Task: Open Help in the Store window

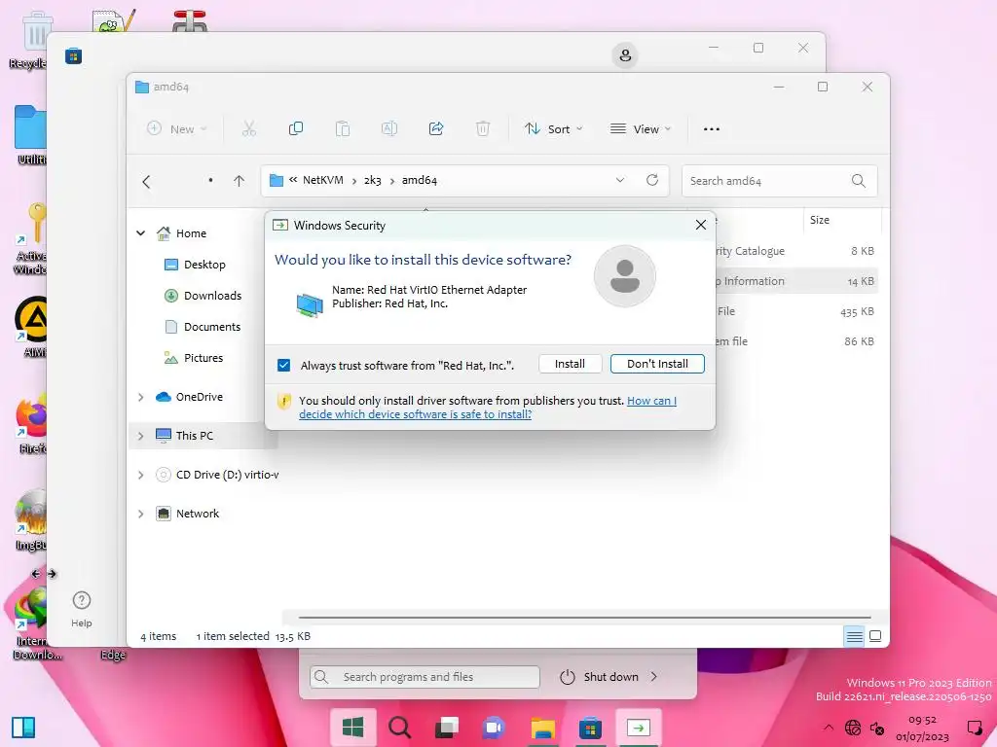Action: tap(82, 609)
